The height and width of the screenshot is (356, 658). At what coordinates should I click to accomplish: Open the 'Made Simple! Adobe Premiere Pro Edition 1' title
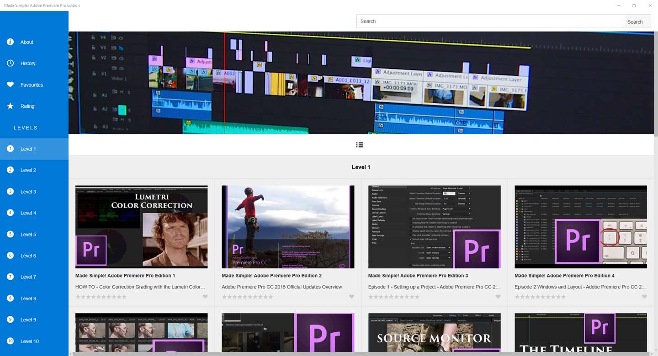[x=125, y=276]
